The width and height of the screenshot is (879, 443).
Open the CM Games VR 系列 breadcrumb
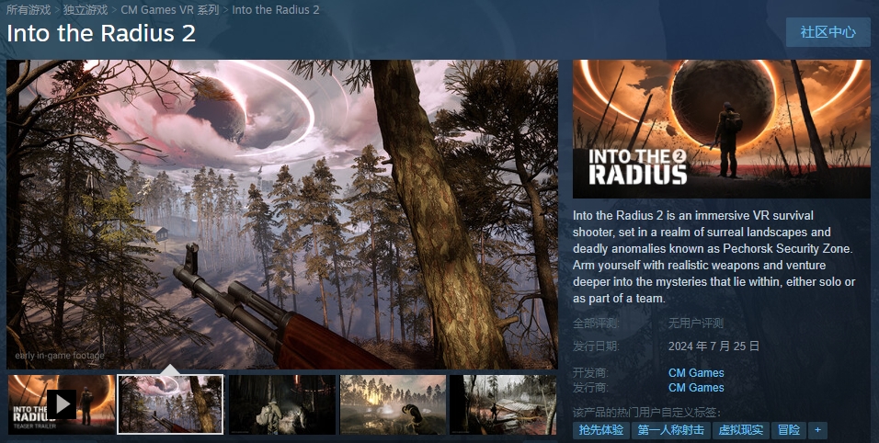[170, 9]
